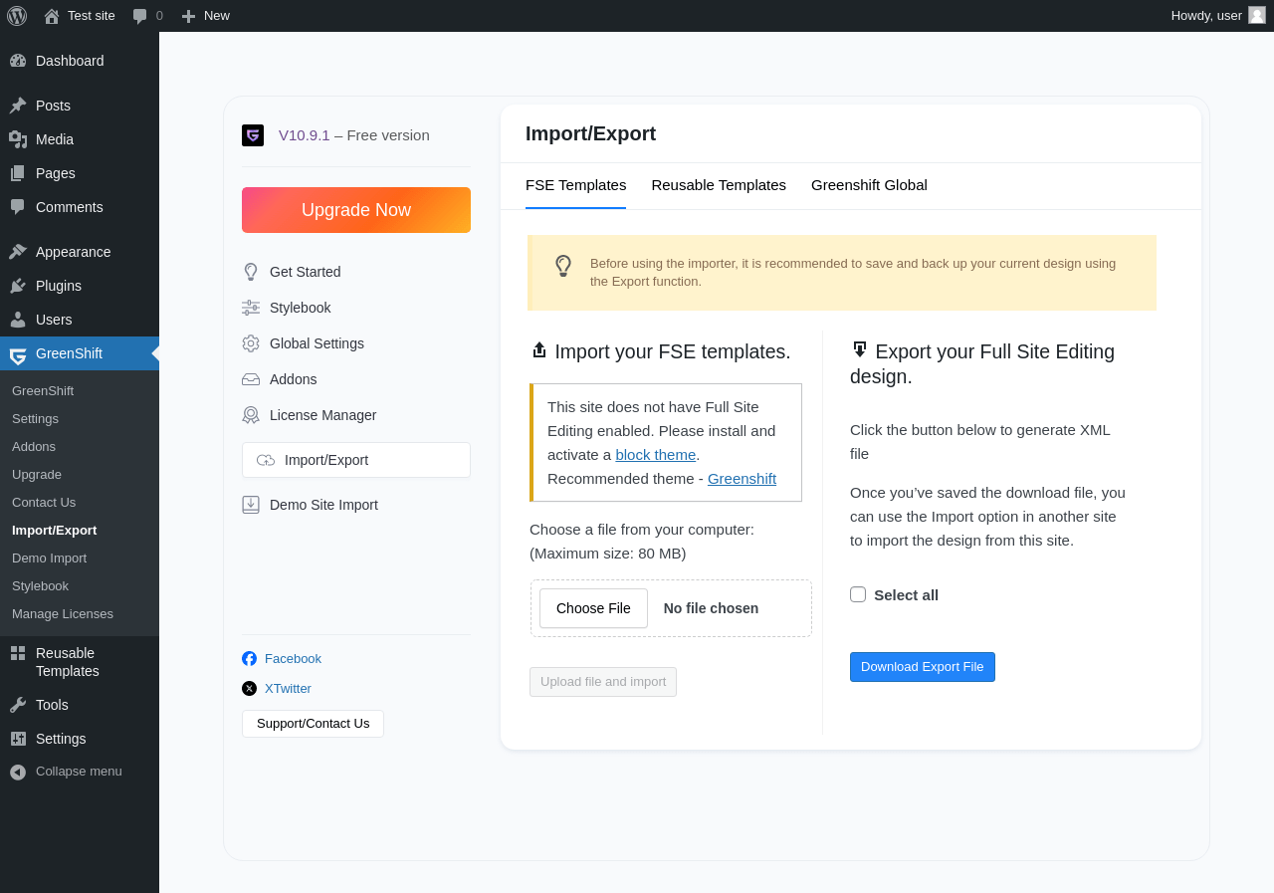Check the Select all checkbox

coord(858,594)
